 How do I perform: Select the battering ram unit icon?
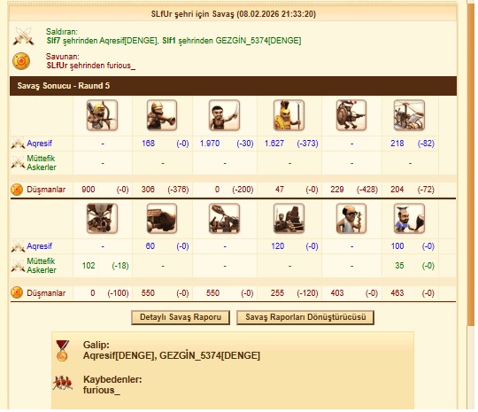click(x=162, y=218)
